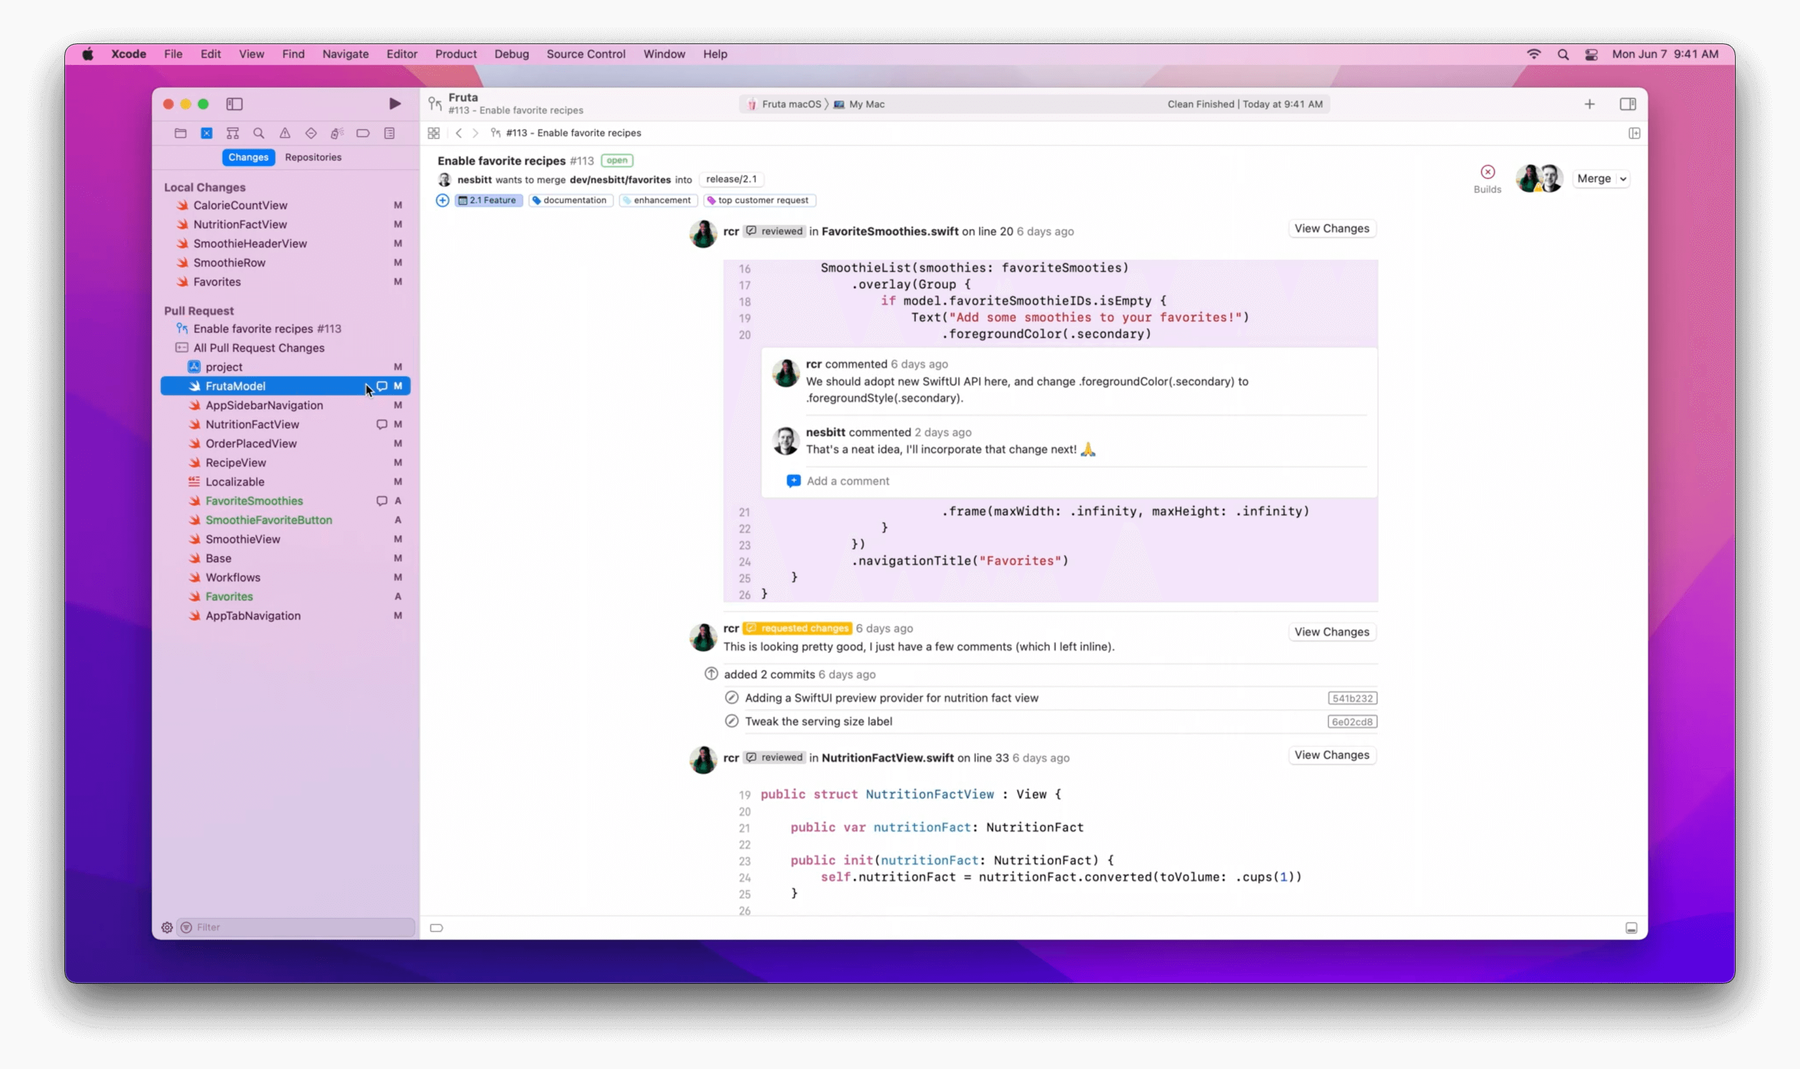Expand the Local Changes section
Viewport: 1800px width, 1069px height.
204,187
